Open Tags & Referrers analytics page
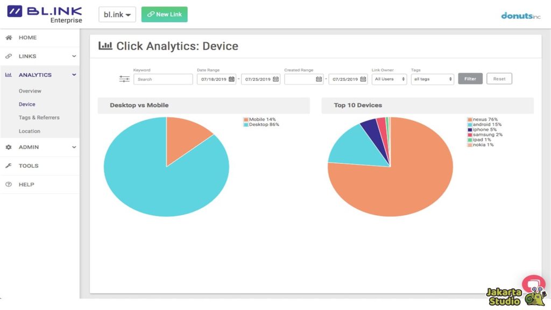Image resolution: width=551 pixels, height=310 pixels. click(39, 117)
